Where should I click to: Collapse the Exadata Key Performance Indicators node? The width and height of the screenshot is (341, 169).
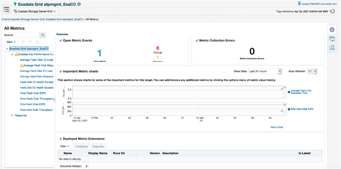(x=12, y=54)
